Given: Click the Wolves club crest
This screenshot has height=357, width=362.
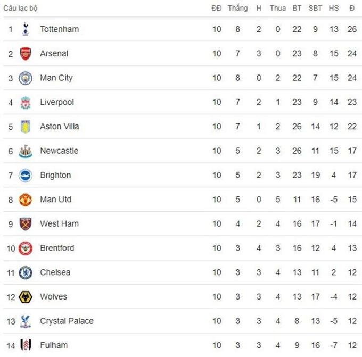Looking at the screenshot, I should 26,297.
